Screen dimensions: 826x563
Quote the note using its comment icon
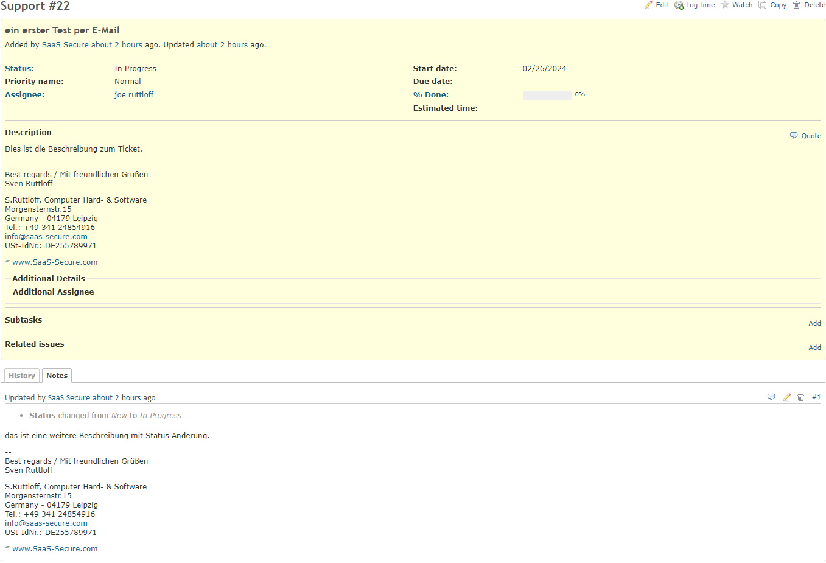[771, 397]
